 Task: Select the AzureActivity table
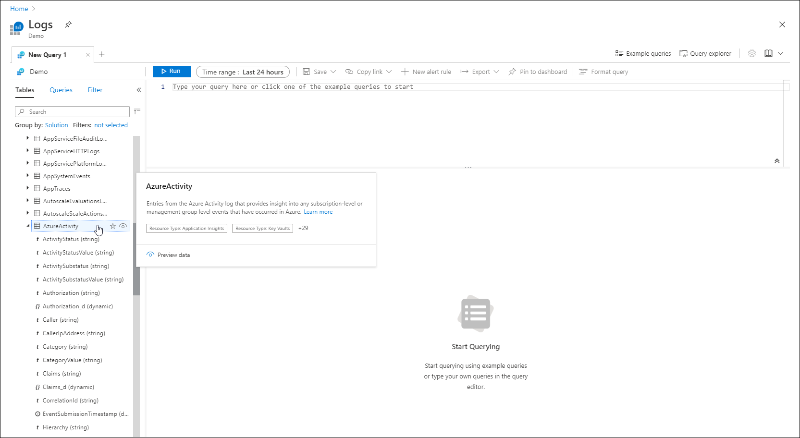click(x=61, y=226)
